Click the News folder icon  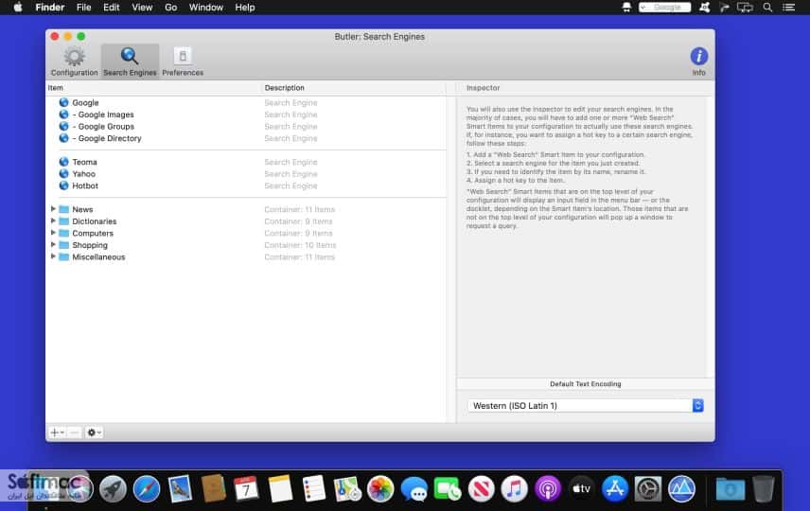[x=63, y=209]
